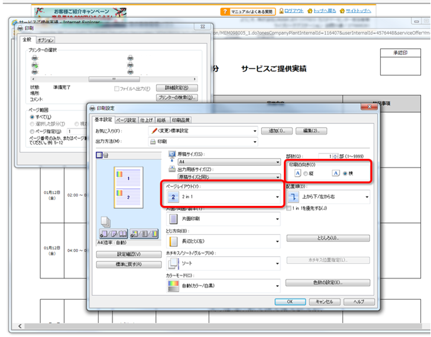Click the 長辺とじ(左) binding icon
Screen dimensions: 431x337
pos(173,241)
